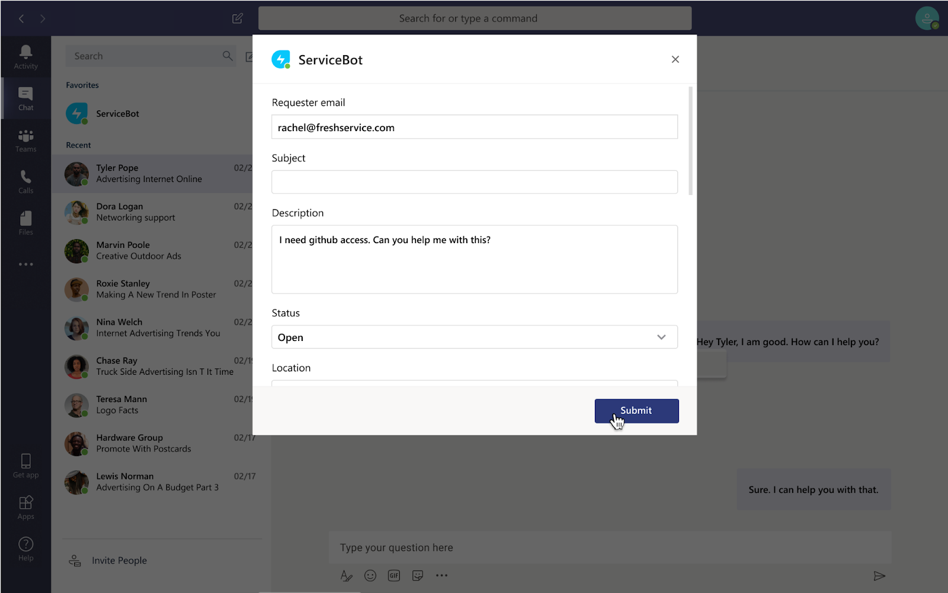Click the Recent section label
The image size is (948, 593).
coord(78,145)
